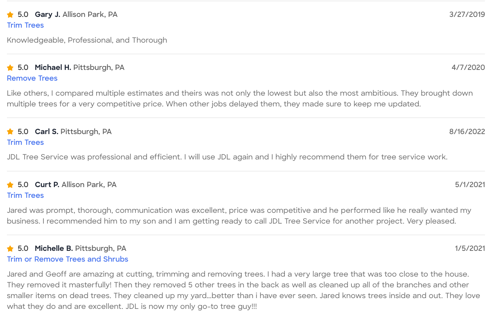Open Remove Trees link under Michael H.

pyautogui.click(x=32, y=78)
